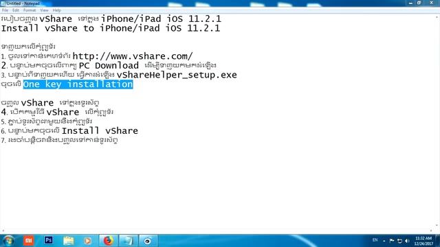
Task: Click the horizontal scrollbar right arrow
Action: (x=431, y=231)
